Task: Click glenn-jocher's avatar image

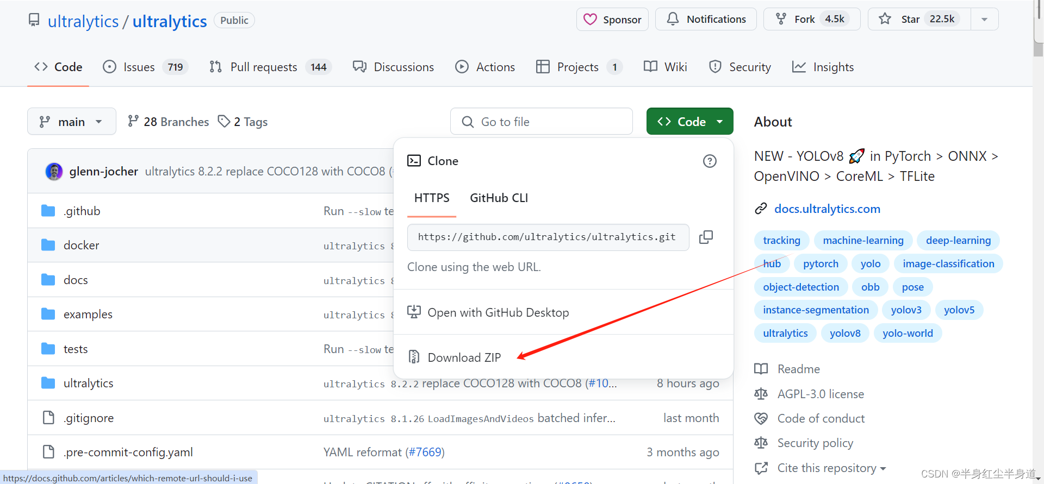Action: pyautogui.click(x=54, y=172)
